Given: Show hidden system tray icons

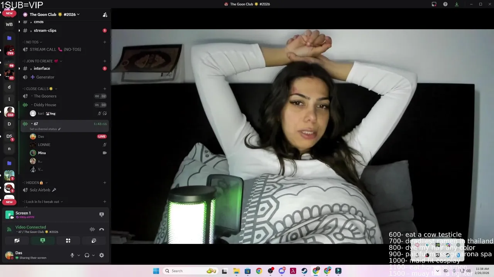Looking at the screenshot, I should [x=437, y=271].
